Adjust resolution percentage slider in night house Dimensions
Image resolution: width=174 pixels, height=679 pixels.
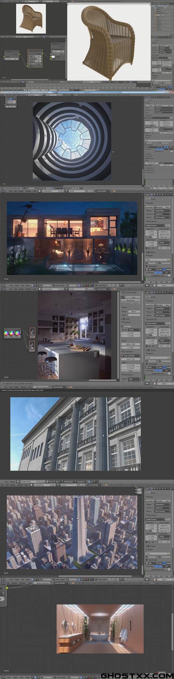pos(151,237)
